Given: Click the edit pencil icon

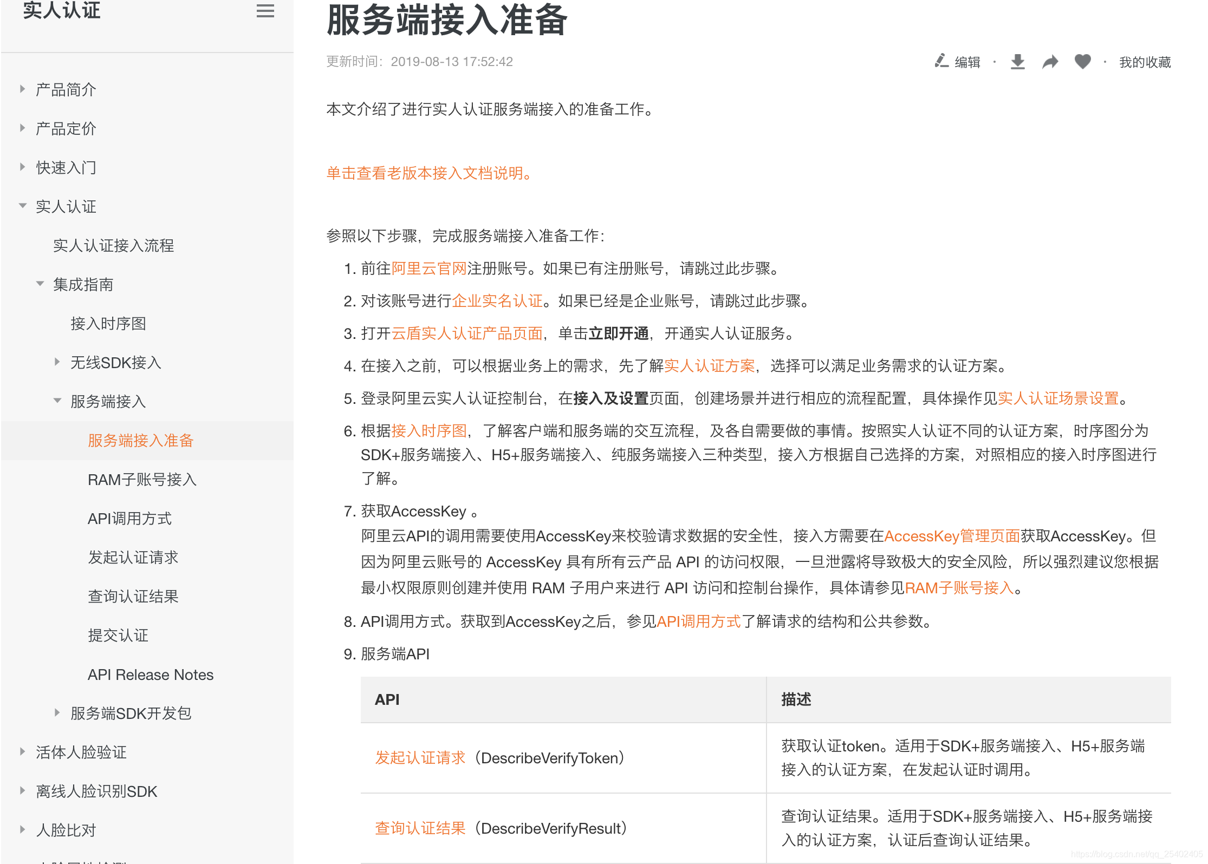Looking at the screenshot, I should click(941, 61).
